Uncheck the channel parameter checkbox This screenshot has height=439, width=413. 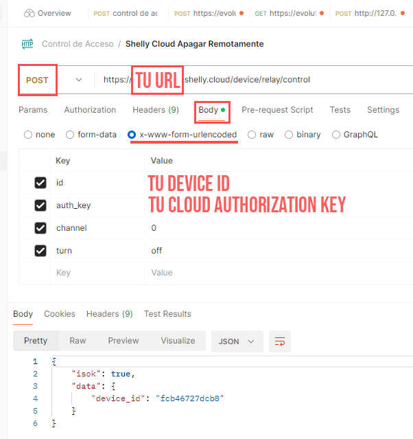[x=40, y=228]
